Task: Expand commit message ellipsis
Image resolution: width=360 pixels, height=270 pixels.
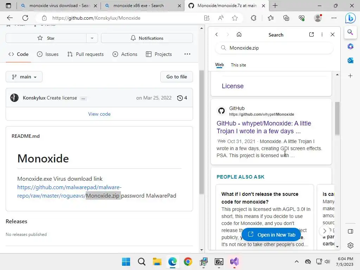Action: click(x=83, y=98)
